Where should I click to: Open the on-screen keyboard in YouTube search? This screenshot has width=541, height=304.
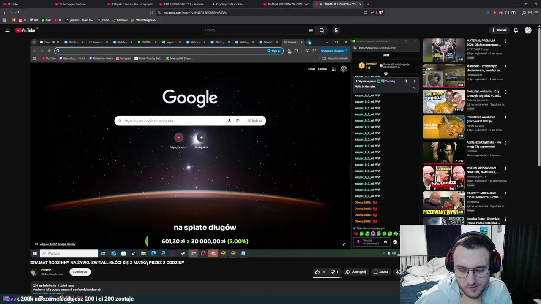311,30
